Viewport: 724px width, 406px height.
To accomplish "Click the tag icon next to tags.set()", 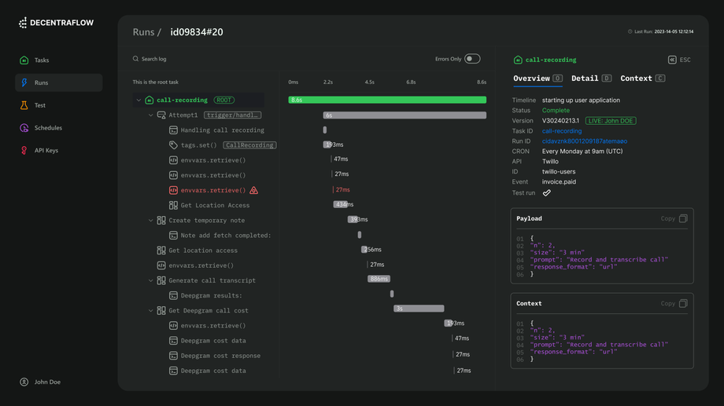I will [x=173, y=145].
